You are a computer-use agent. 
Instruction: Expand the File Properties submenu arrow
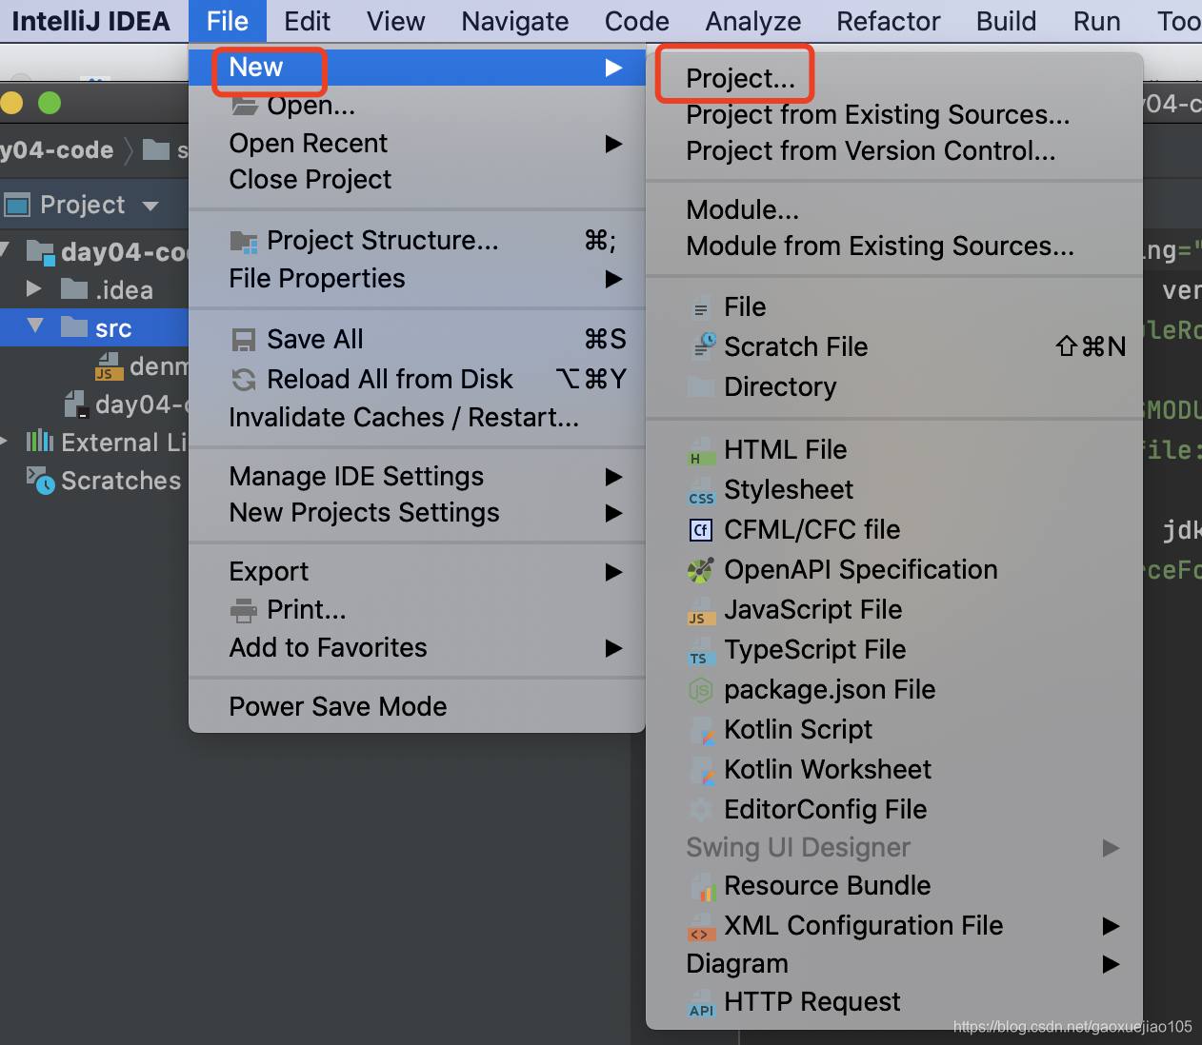[x=613, y=279]
